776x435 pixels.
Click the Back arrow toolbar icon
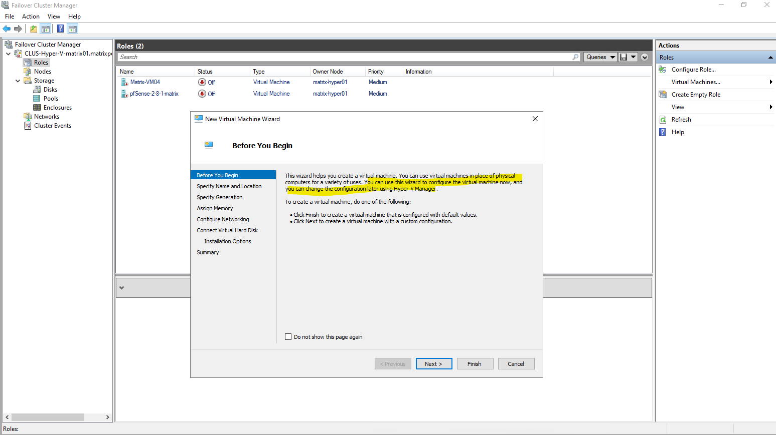point(7,29)
